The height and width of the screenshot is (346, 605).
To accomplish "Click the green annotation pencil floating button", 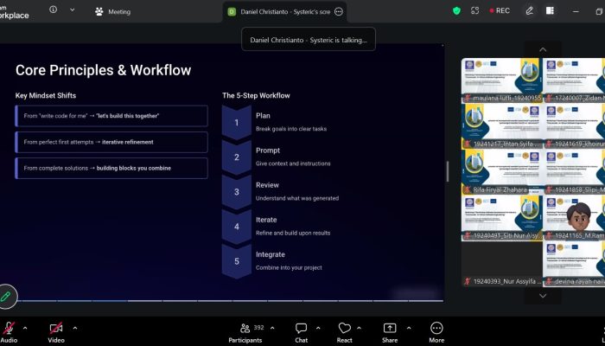I will [x=6, y=297].
